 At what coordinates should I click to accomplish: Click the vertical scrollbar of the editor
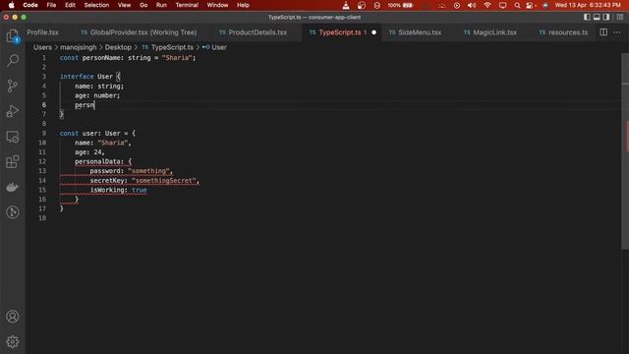(625, 150)
